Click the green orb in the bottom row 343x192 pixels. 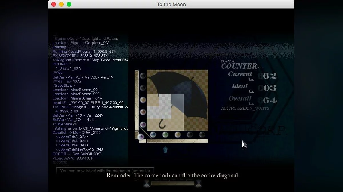pyautogui.click(x=165, y=135)
